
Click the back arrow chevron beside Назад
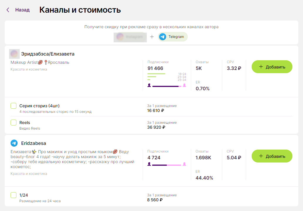click(x=8, y=9)
